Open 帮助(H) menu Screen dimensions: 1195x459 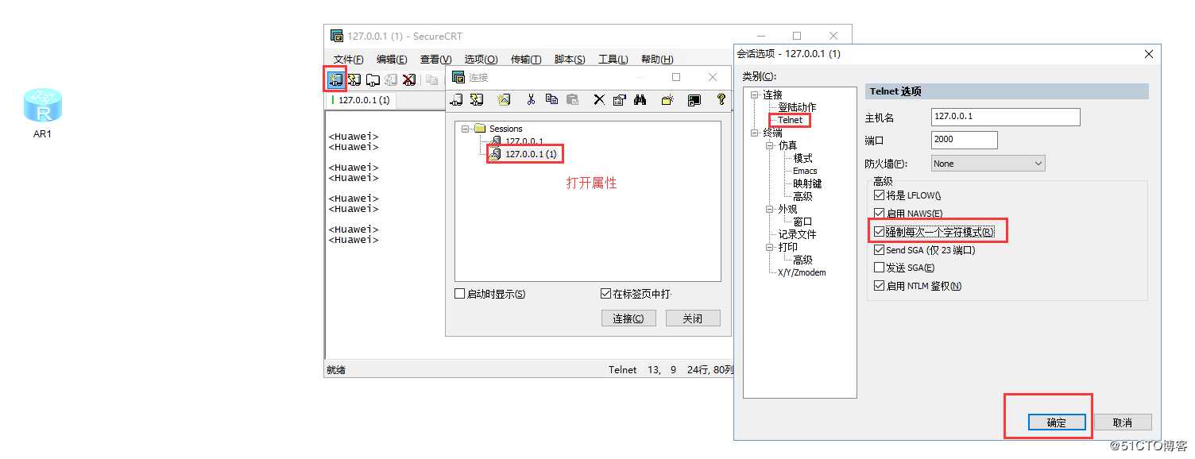657,60
